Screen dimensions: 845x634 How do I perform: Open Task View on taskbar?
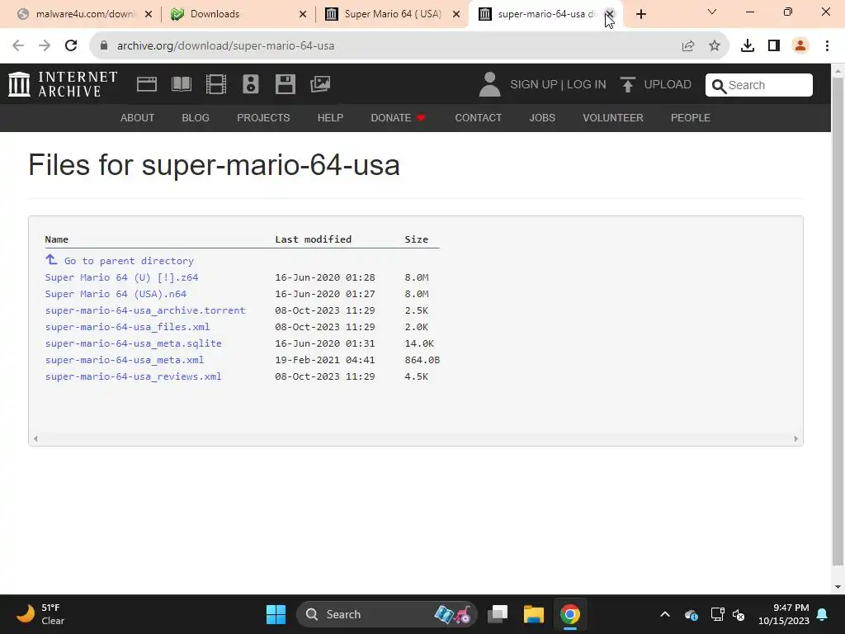coord(498,614)
